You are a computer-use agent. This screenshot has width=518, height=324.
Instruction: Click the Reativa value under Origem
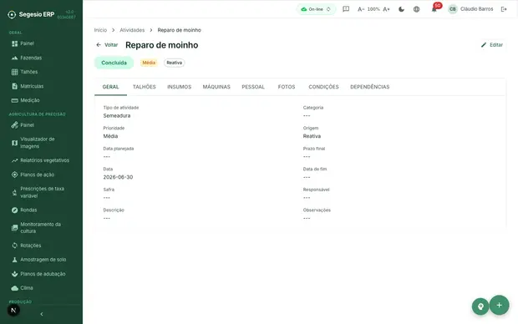point(312,136)
